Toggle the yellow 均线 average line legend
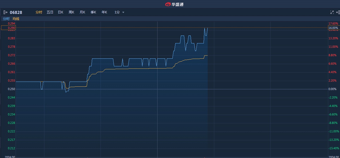Viewport: 340px width, 158px height. click(16, 19)
